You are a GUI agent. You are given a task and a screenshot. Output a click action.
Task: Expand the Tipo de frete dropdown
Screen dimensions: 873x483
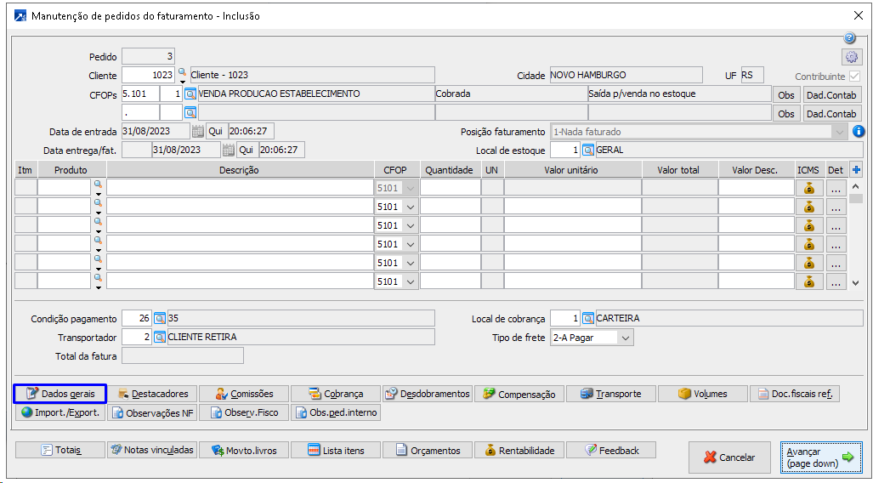pos(626,338)
